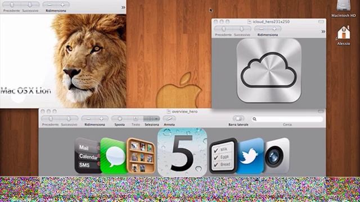Click zoom button of overview_hero window
The height and width of the screenshot is (202, 360).
pos(55,111)
